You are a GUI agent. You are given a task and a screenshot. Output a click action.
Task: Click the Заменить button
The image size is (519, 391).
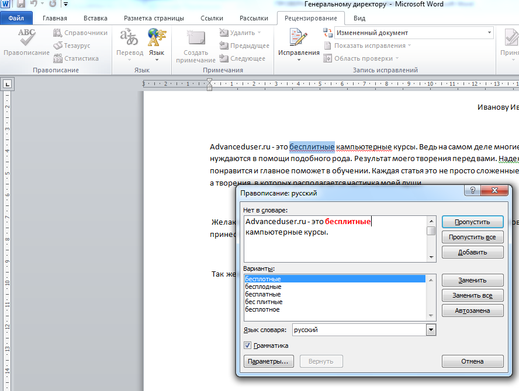point(472,280)
